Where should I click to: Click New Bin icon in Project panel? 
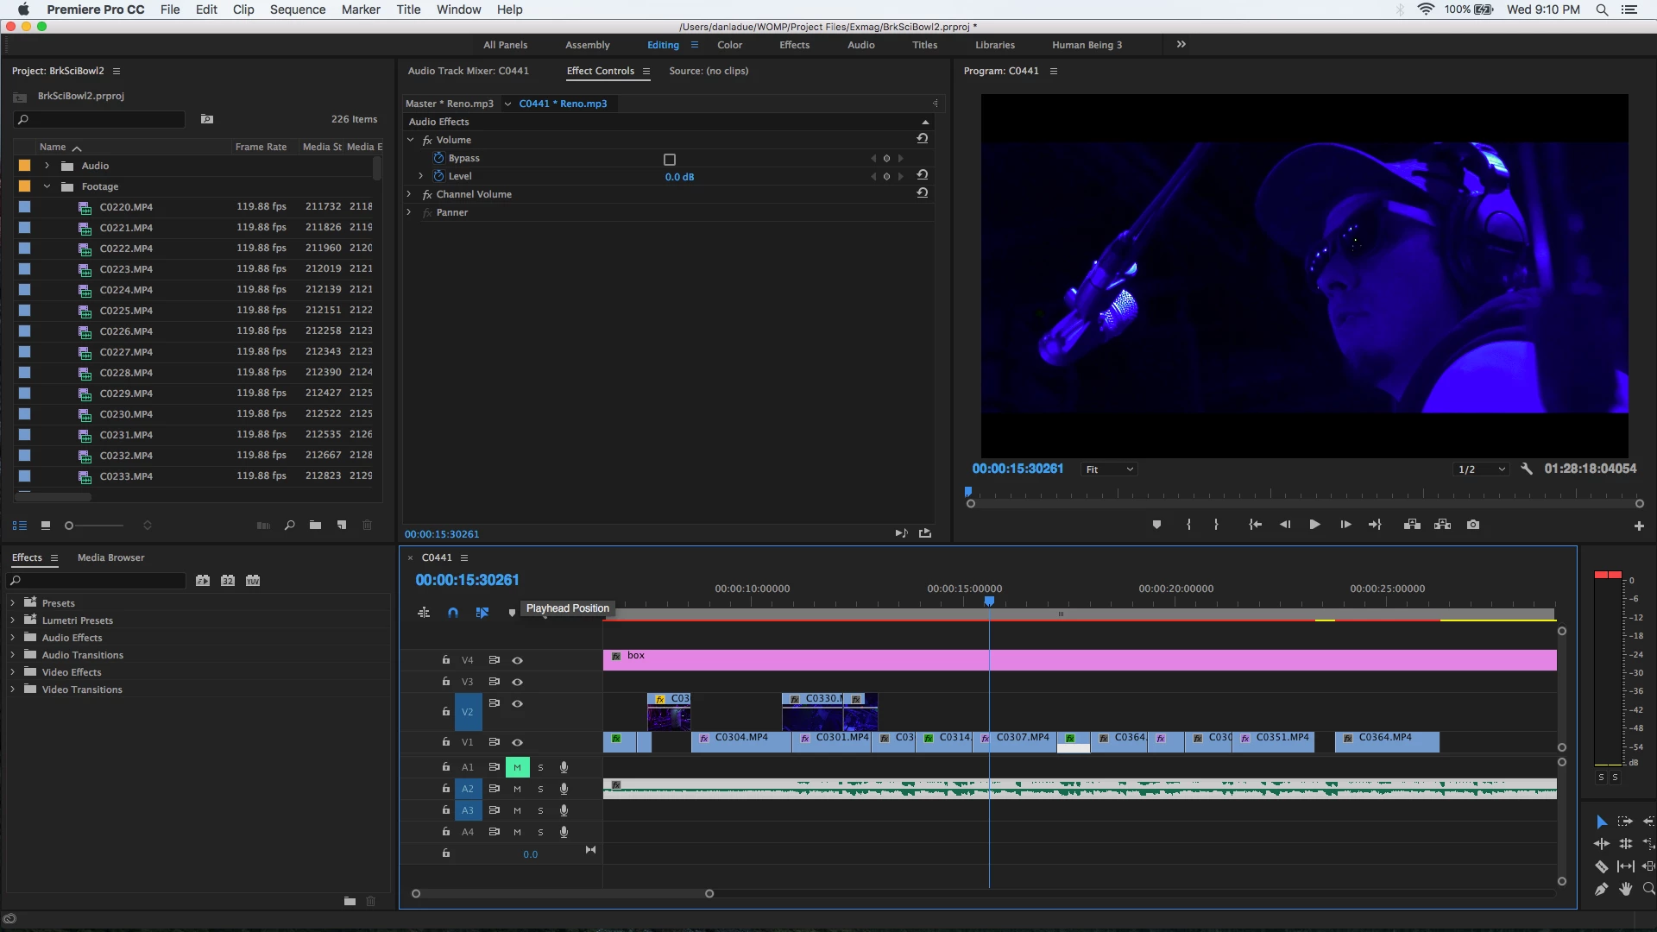315,525
